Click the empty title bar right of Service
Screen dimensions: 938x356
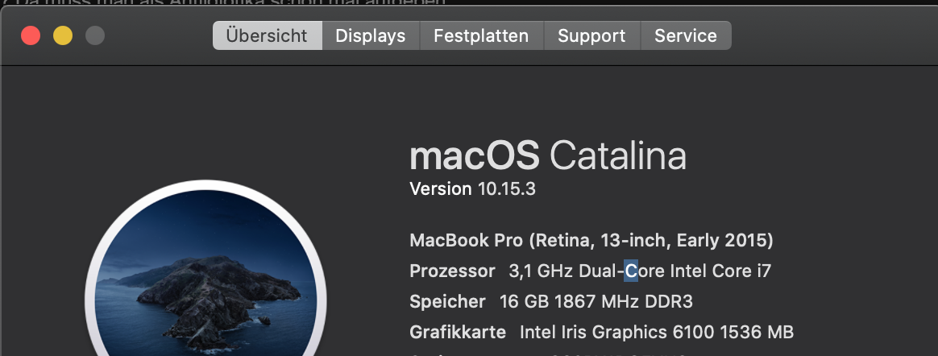(x=830, y=35)
